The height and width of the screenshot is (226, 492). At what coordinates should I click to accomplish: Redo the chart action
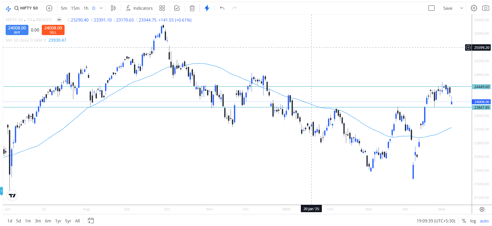234,8
